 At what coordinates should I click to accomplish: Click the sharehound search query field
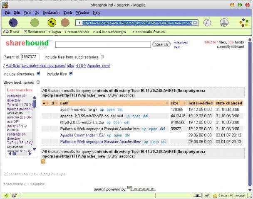(103, 44)
